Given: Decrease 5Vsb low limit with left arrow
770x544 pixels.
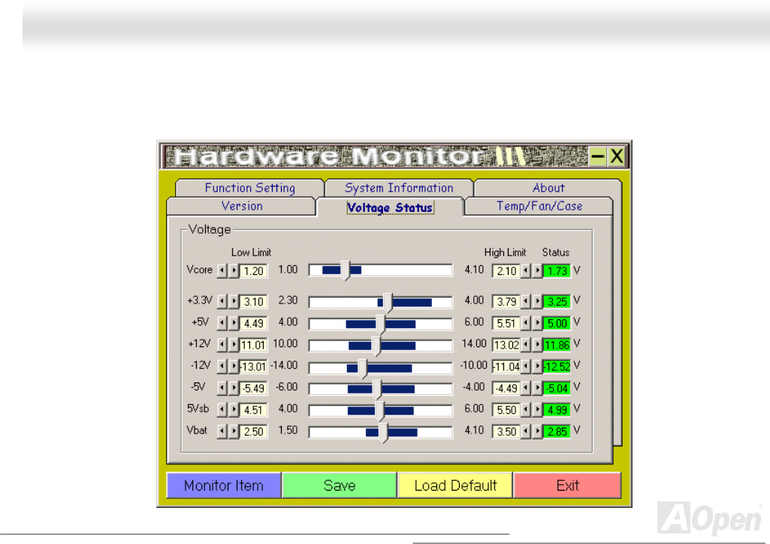Looking at the screenshot, I should (x=222, y=410).
